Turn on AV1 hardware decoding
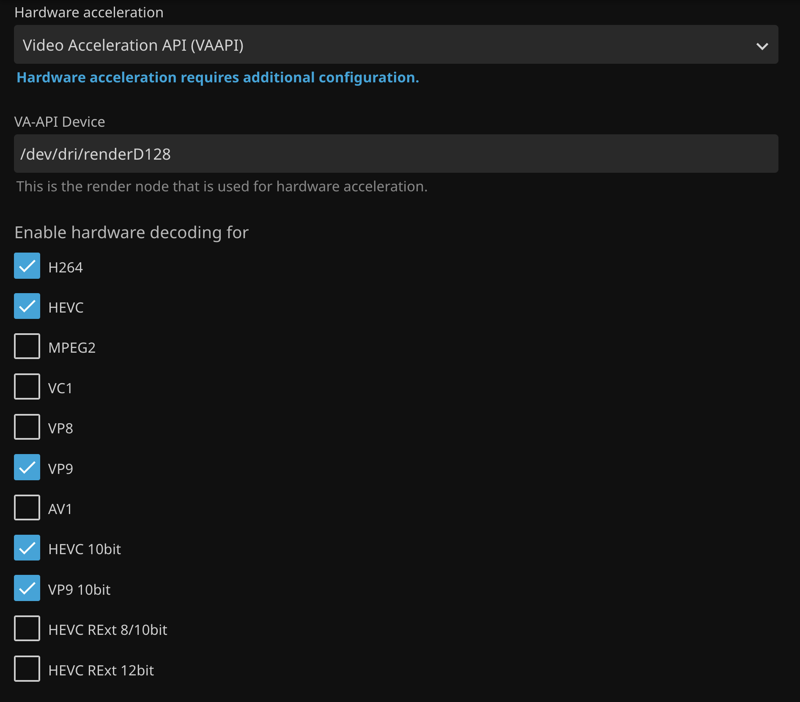800x702 pixels. [27, 508]
